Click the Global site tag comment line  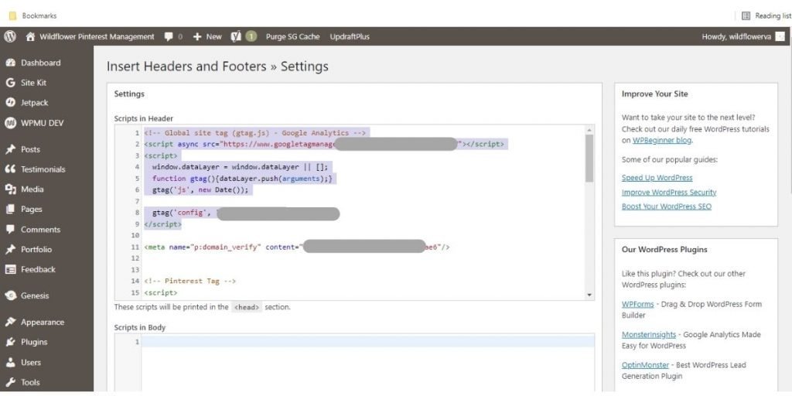coord(255,133)
